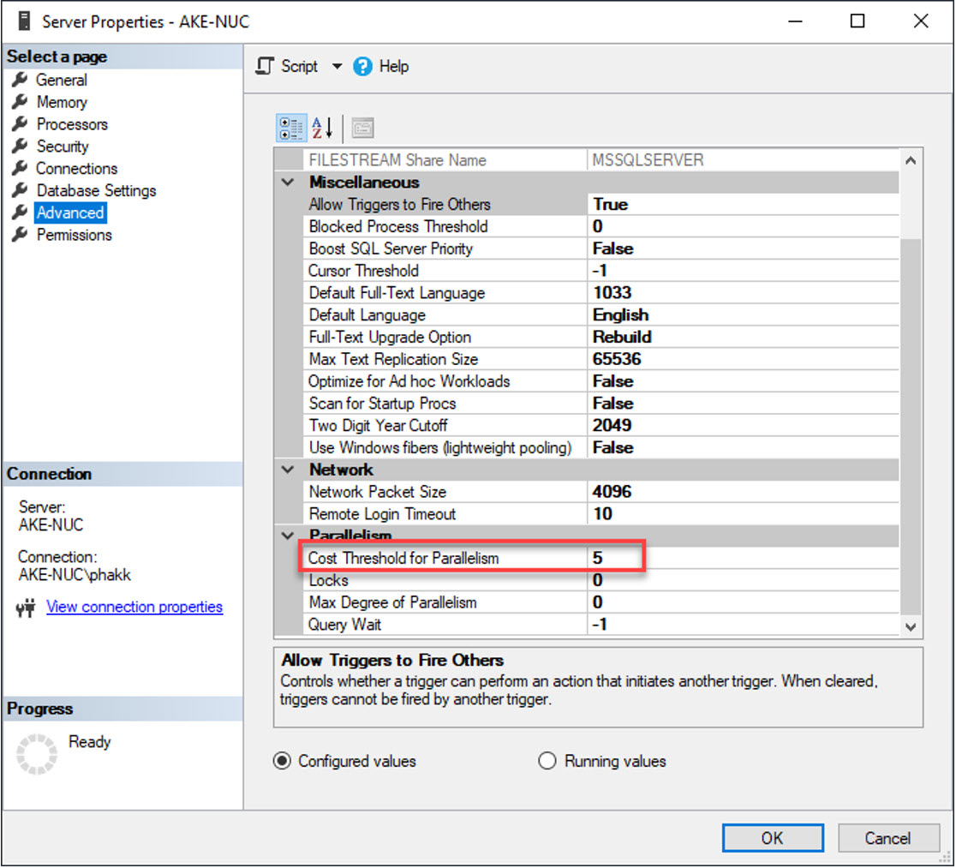Sort properties alphabetically with A-Z icon
Image resolution: width=956 pixels, height=868 pixels.
click(x=323, y=129)
